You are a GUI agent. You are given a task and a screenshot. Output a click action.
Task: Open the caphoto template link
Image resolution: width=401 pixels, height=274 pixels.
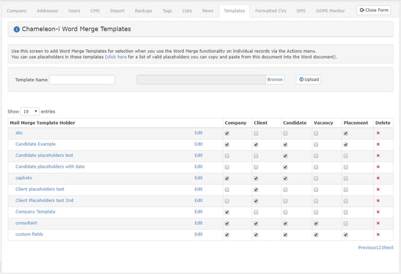[x=24, y=178]
